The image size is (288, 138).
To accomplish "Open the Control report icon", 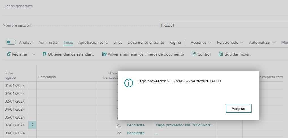I will click(194, 54).
